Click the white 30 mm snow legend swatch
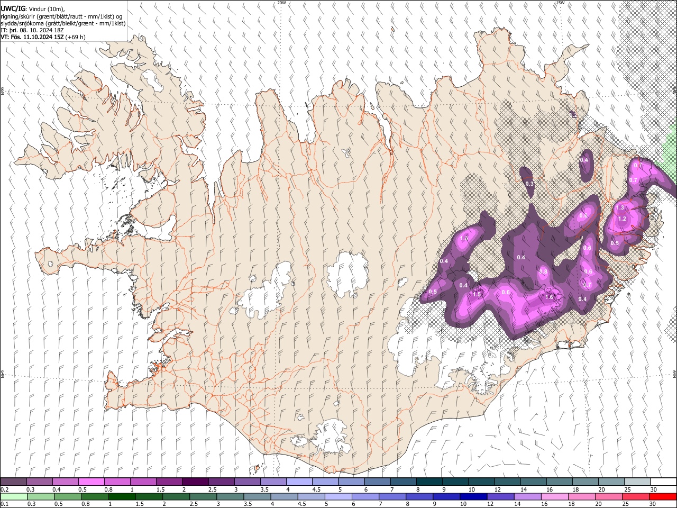Screen dimensions: 677x508 coord(663,482)
